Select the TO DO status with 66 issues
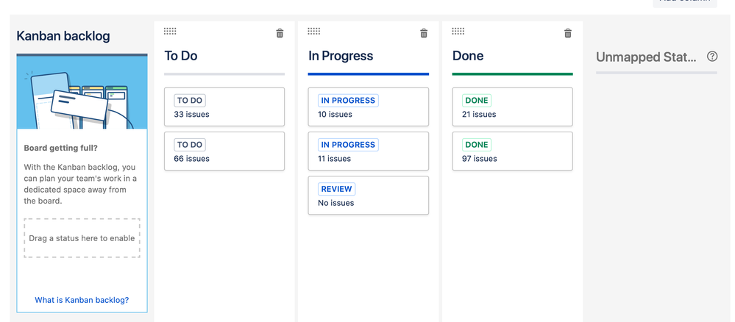 click(224, 151)
